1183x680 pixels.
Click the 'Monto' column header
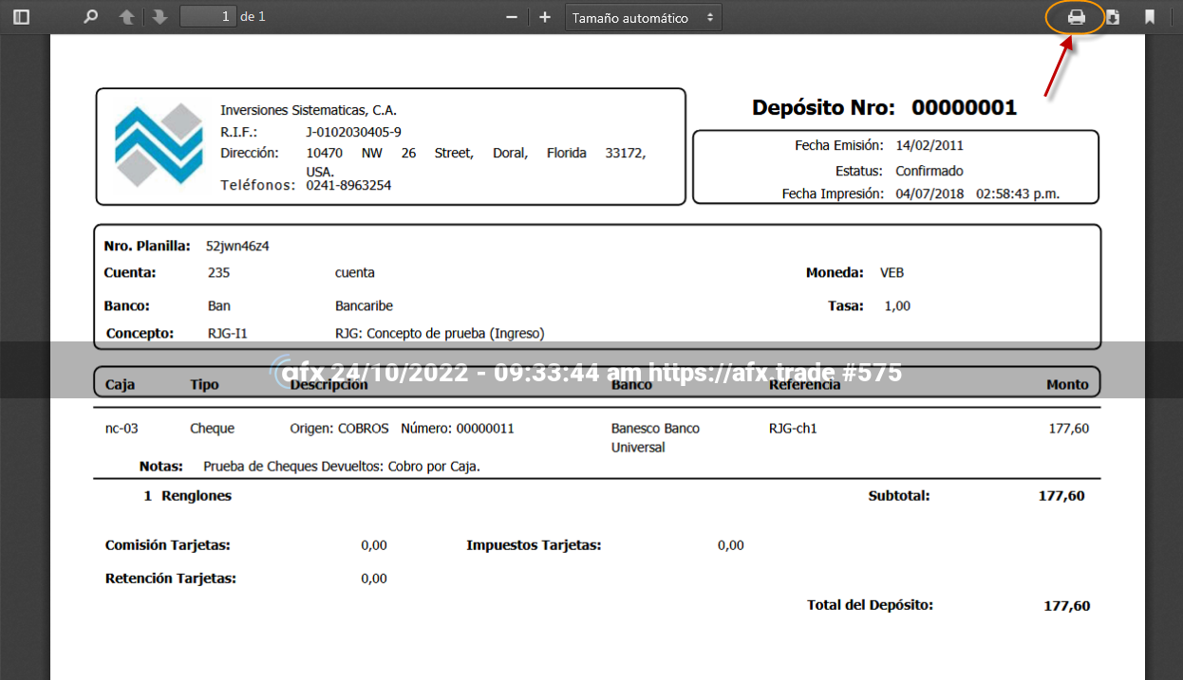[x=1067, y=384]
